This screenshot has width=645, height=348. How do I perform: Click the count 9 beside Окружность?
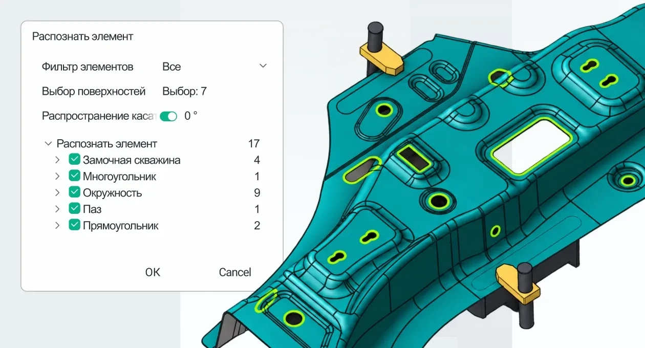(257, 193)
